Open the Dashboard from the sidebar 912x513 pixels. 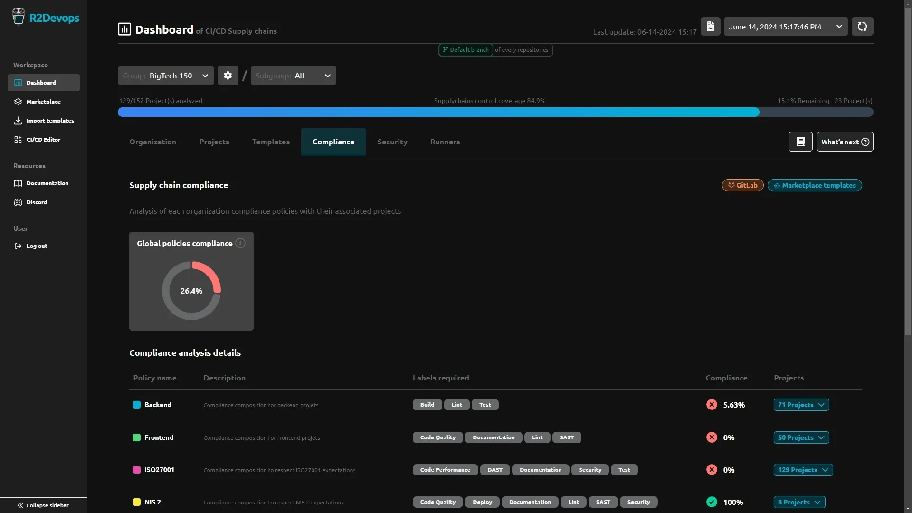[43, 83]
